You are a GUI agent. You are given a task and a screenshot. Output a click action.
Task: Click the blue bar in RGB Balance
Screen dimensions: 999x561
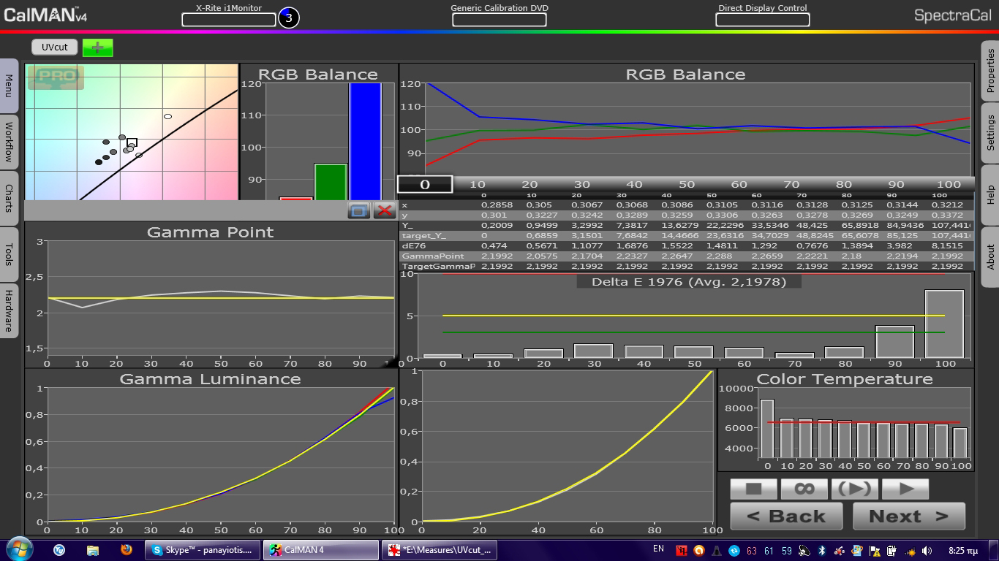tap(365, 141)
